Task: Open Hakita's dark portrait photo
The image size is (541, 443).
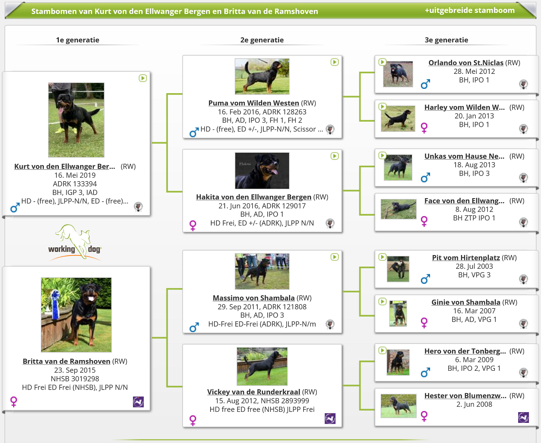Action: pos(262,171)
